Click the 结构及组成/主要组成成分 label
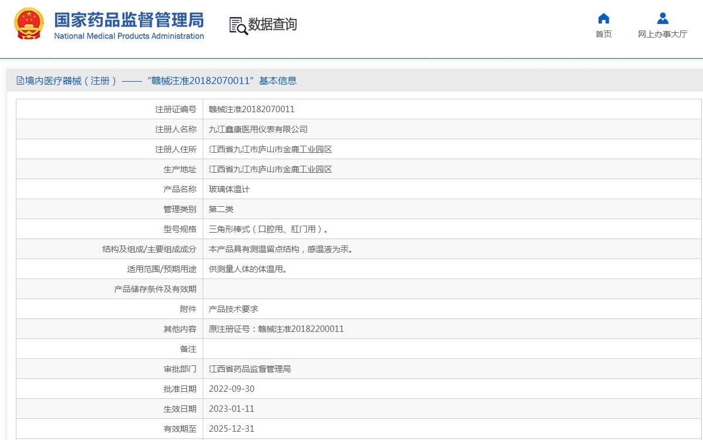The height and width of the screenshot is (440, 703). point(149,249)
